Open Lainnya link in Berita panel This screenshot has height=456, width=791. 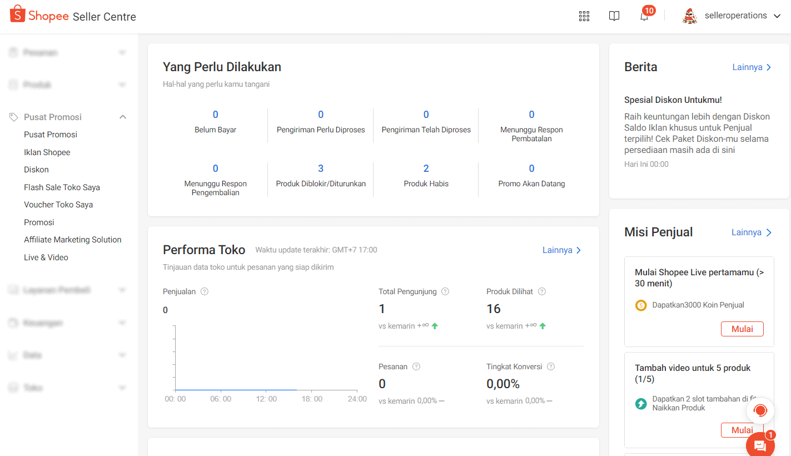(752, 67)
